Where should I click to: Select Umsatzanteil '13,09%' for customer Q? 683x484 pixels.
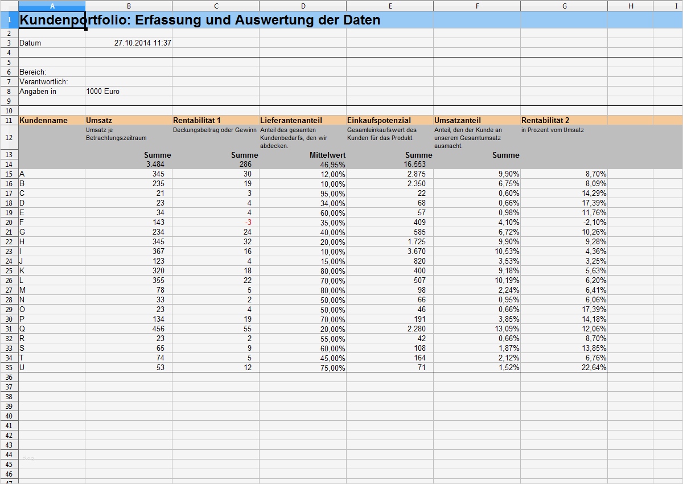[477, 329]
